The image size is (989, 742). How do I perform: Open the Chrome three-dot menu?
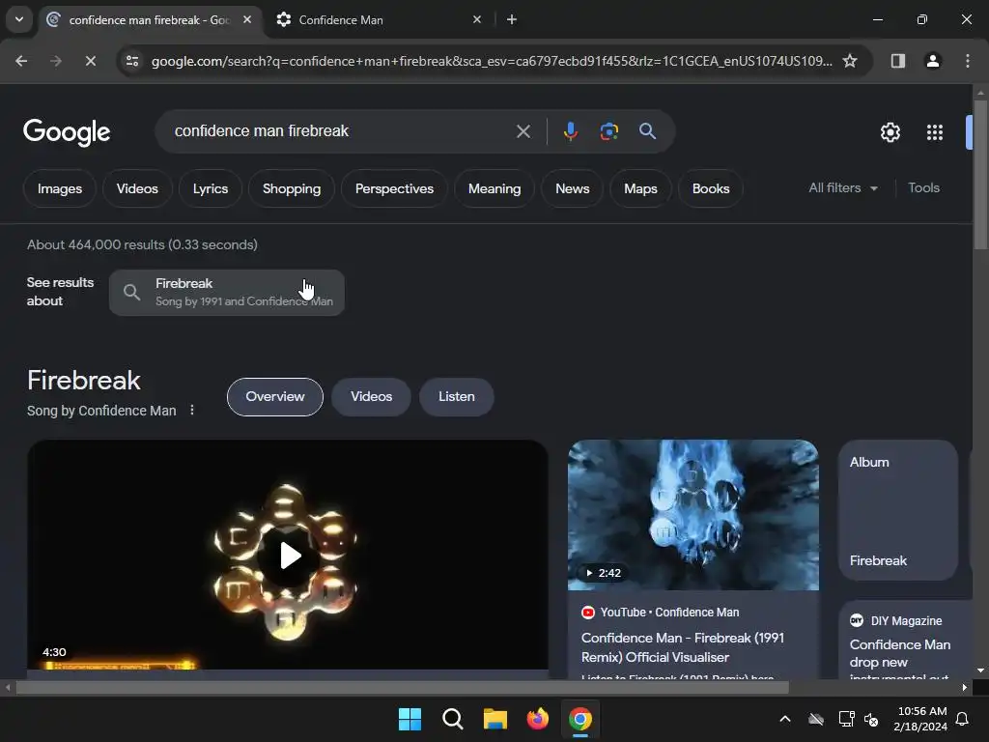pyautogui.click(x=968, y=61)
